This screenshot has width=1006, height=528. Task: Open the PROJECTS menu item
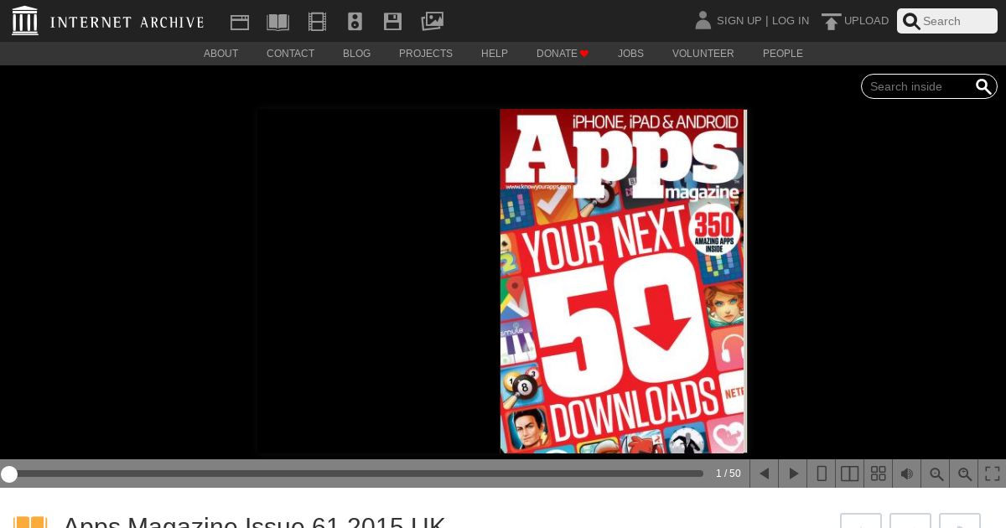click(x=426, y=54)
